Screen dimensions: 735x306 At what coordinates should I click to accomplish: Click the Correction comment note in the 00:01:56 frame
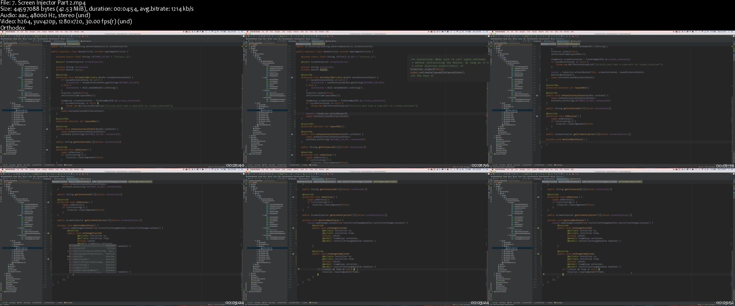point(449,67)
